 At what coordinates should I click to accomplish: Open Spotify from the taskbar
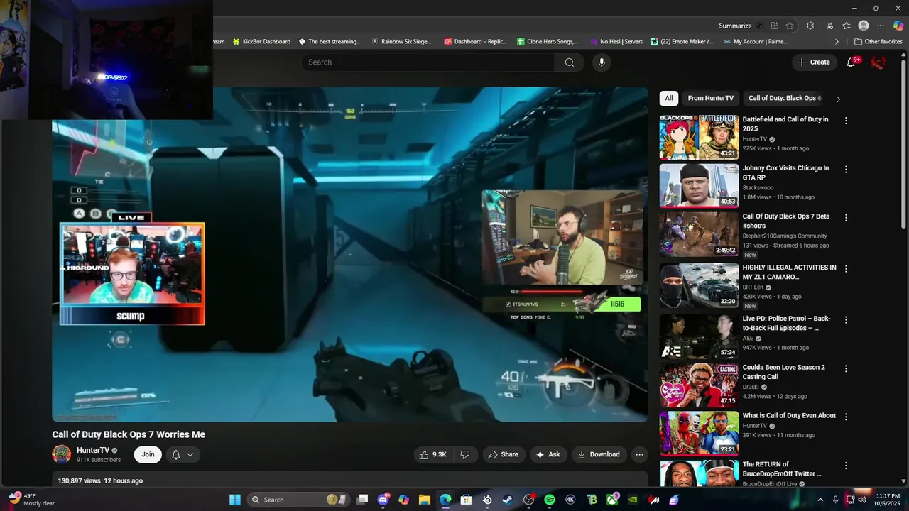(550, 500)
